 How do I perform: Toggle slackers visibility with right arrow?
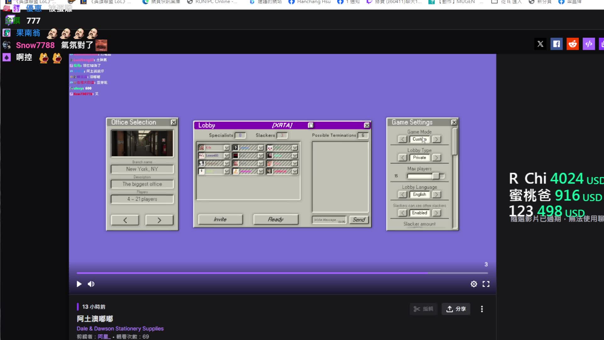coord(436,213)
